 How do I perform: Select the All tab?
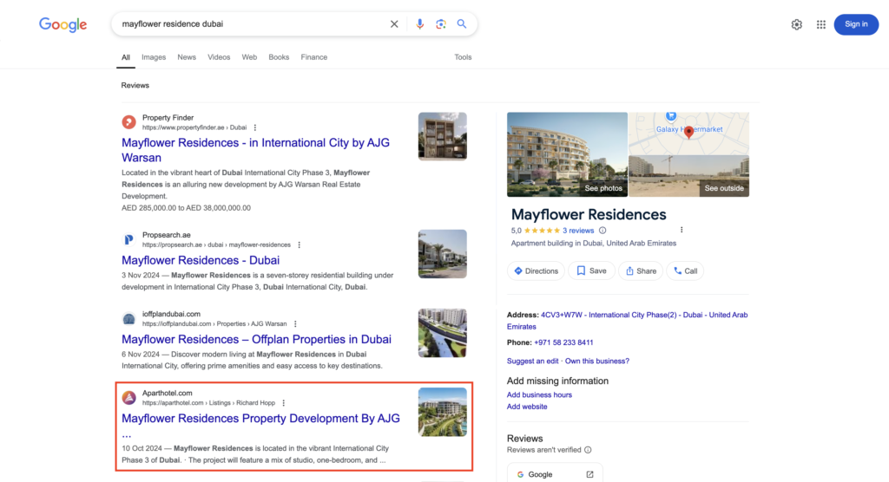point(126,57)
